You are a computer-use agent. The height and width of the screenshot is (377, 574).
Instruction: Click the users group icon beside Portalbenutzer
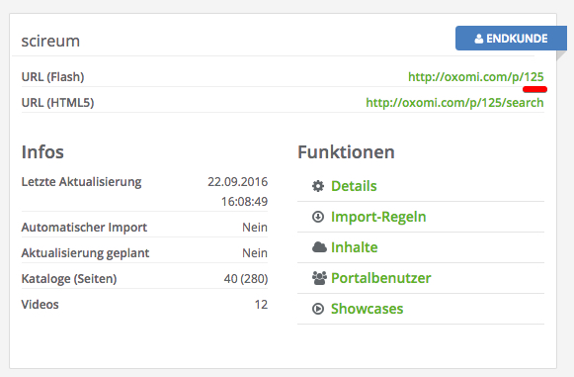point(319,278)
